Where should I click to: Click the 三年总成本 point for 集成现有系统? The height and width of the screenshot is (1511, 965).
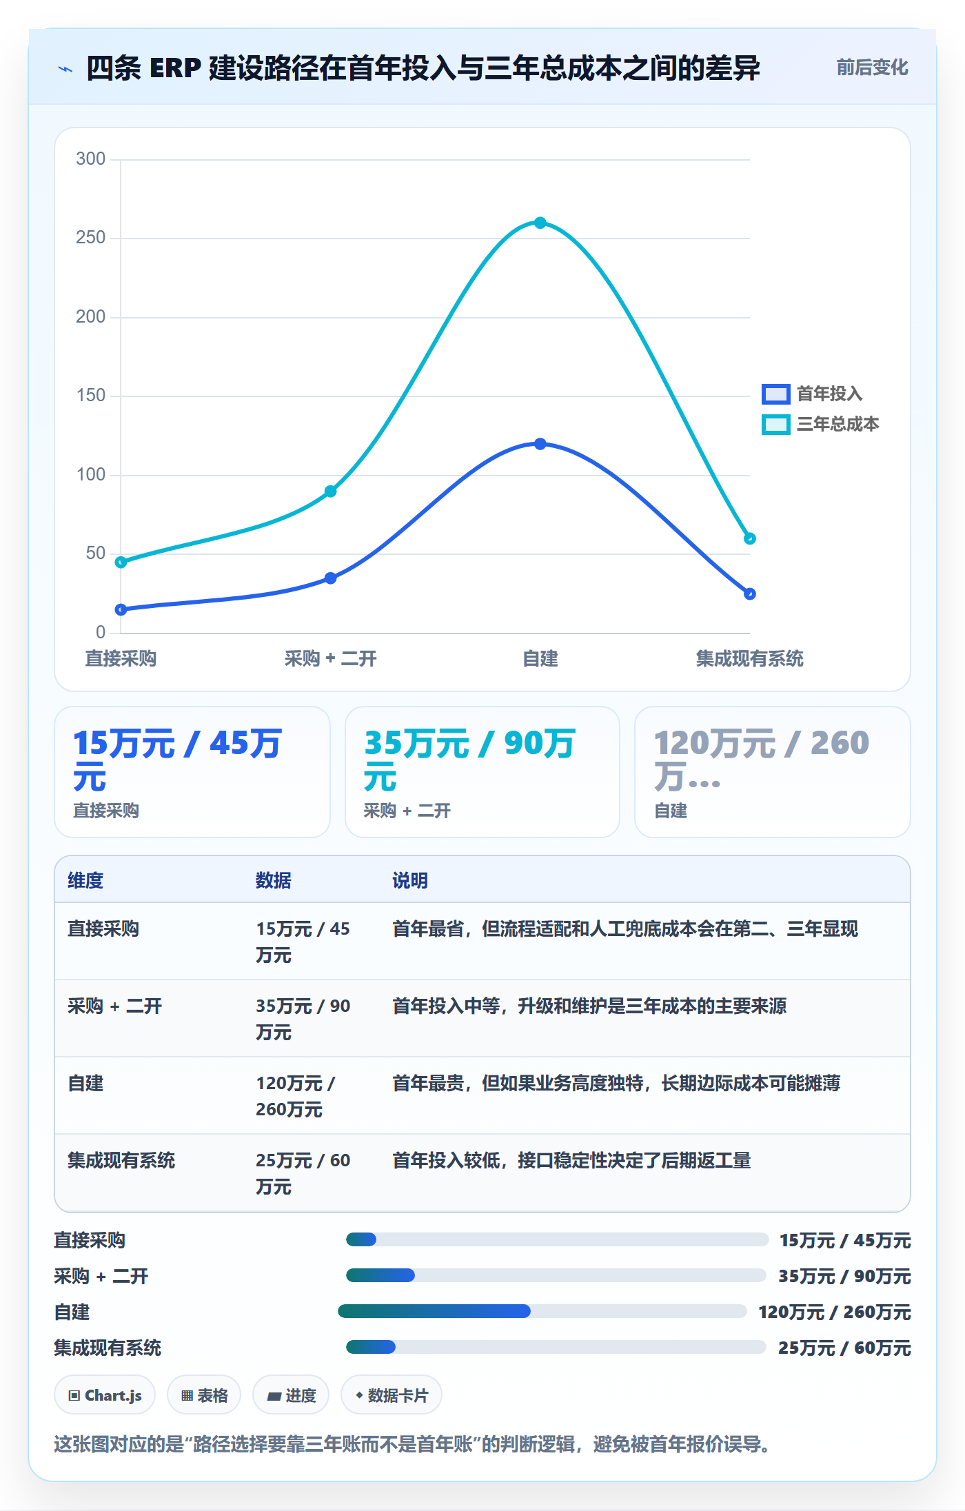[x=750, y=538]
